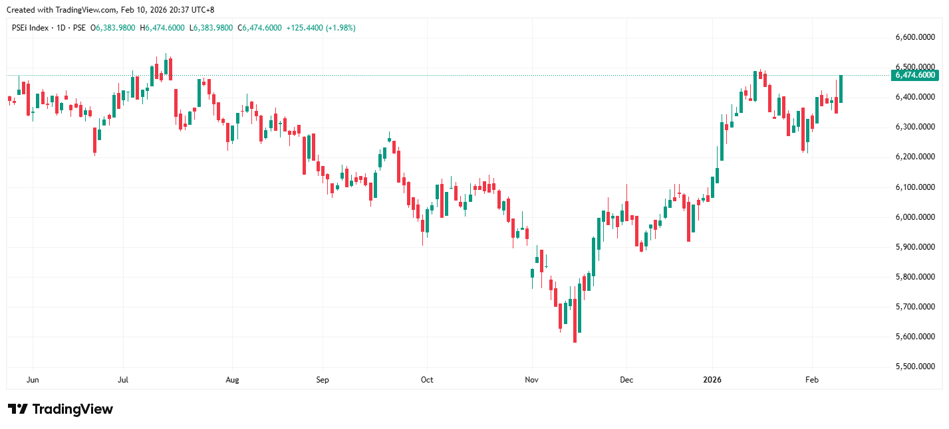Click the Nov time axis label
This screenshot has width=949, height=429.
[x=531, y=380]
